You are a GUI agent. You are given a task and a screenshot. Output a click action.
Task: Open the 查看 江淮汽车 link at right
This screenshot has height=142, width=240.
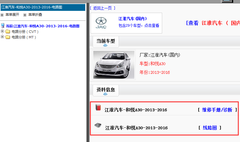pyautogui.click(x=213, y=23)
